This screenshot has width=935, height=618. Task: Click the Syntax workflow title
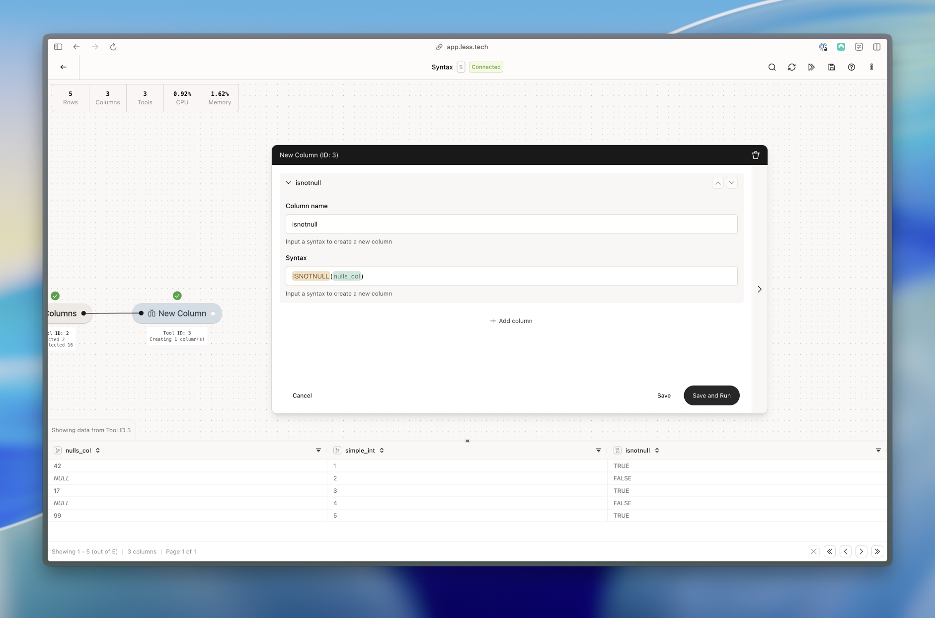442,67
